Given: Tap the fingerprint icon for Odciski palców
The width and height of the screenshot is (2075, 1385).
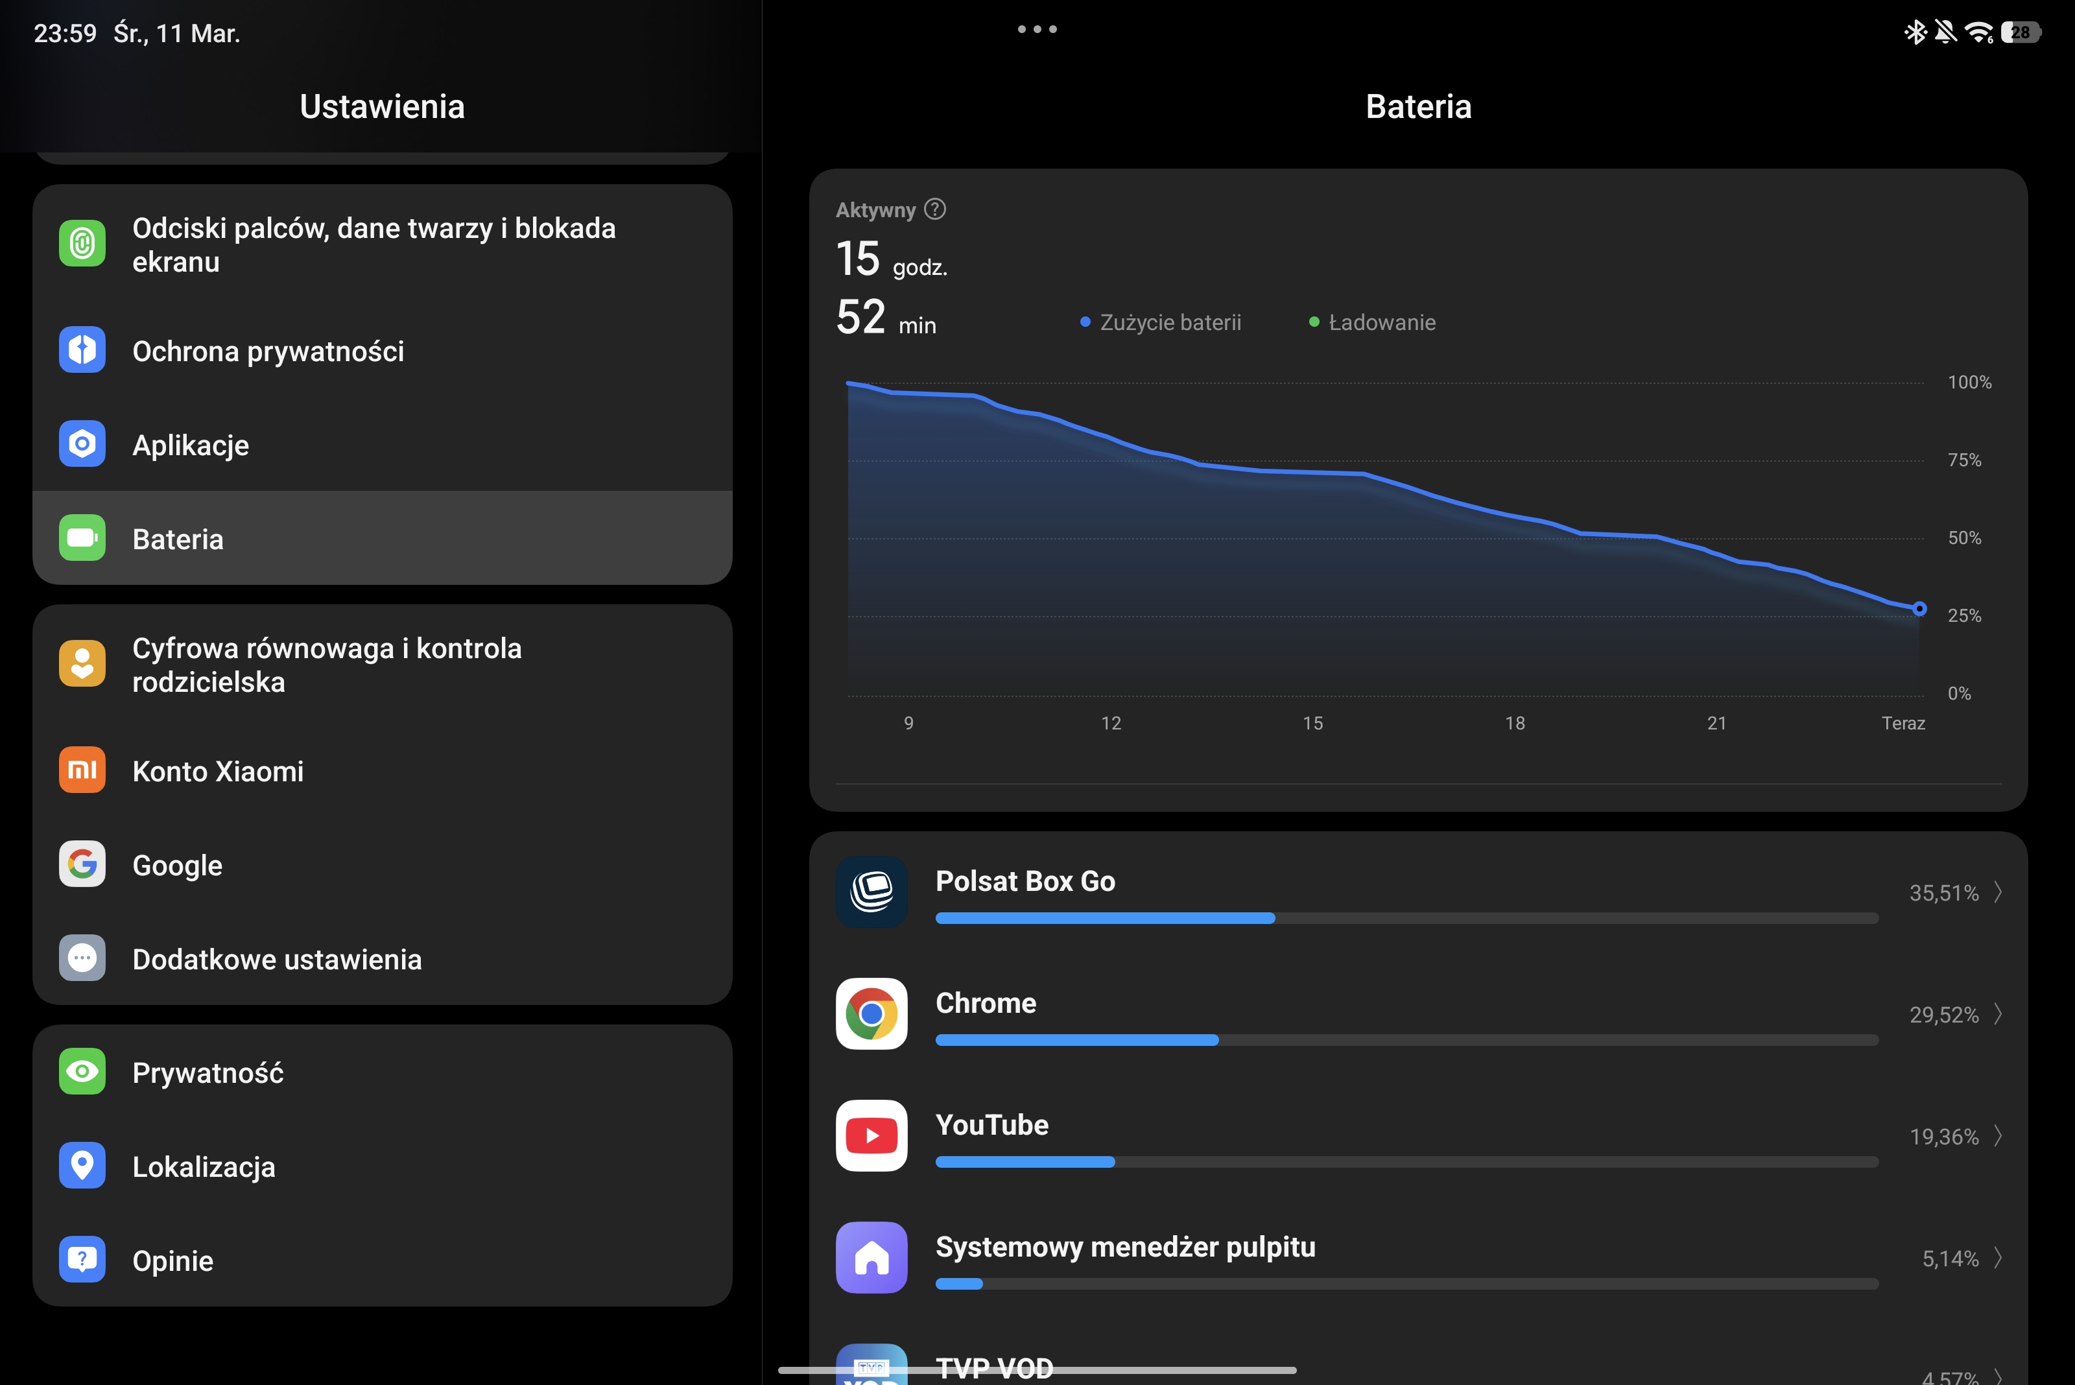Looking at the screenshot, I should (x=82, y=244).
